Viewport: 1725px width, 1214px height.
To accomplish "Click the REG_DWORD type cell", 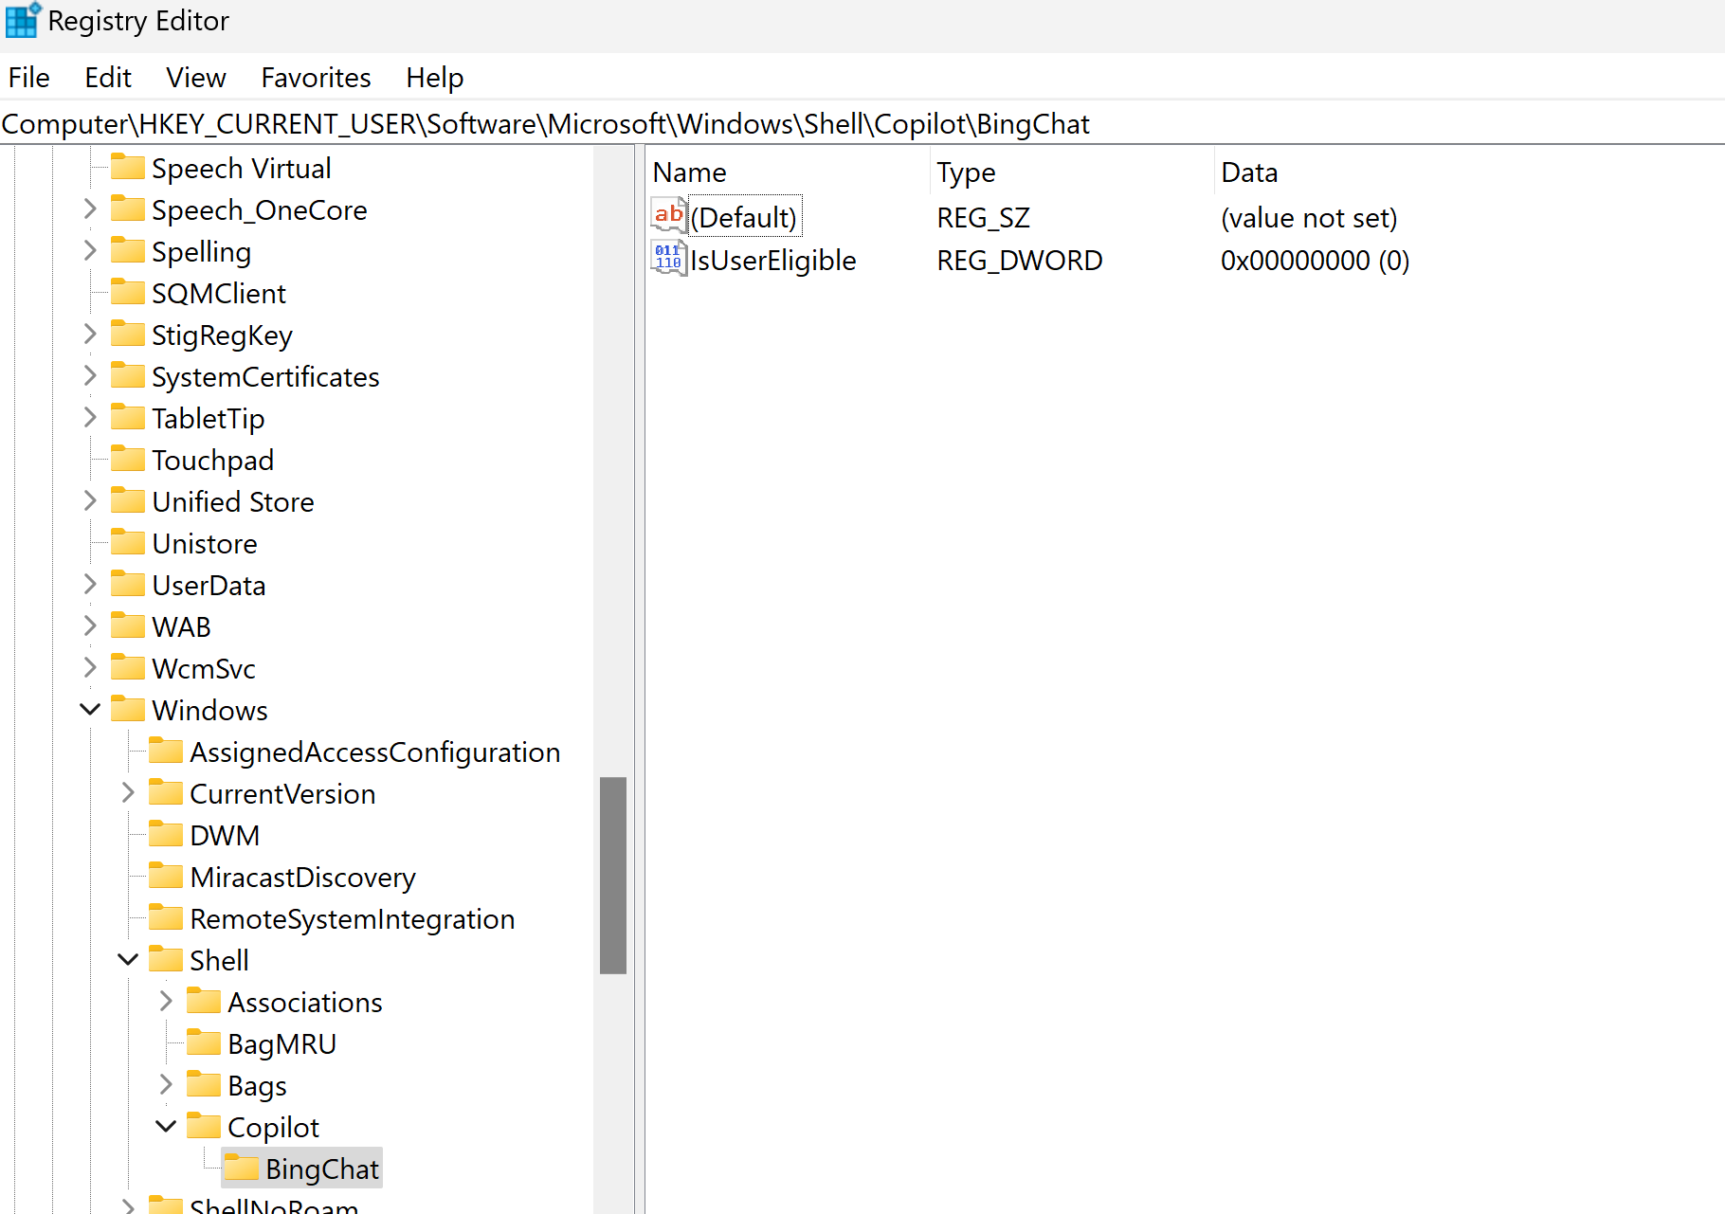I will click(1020, 261).
